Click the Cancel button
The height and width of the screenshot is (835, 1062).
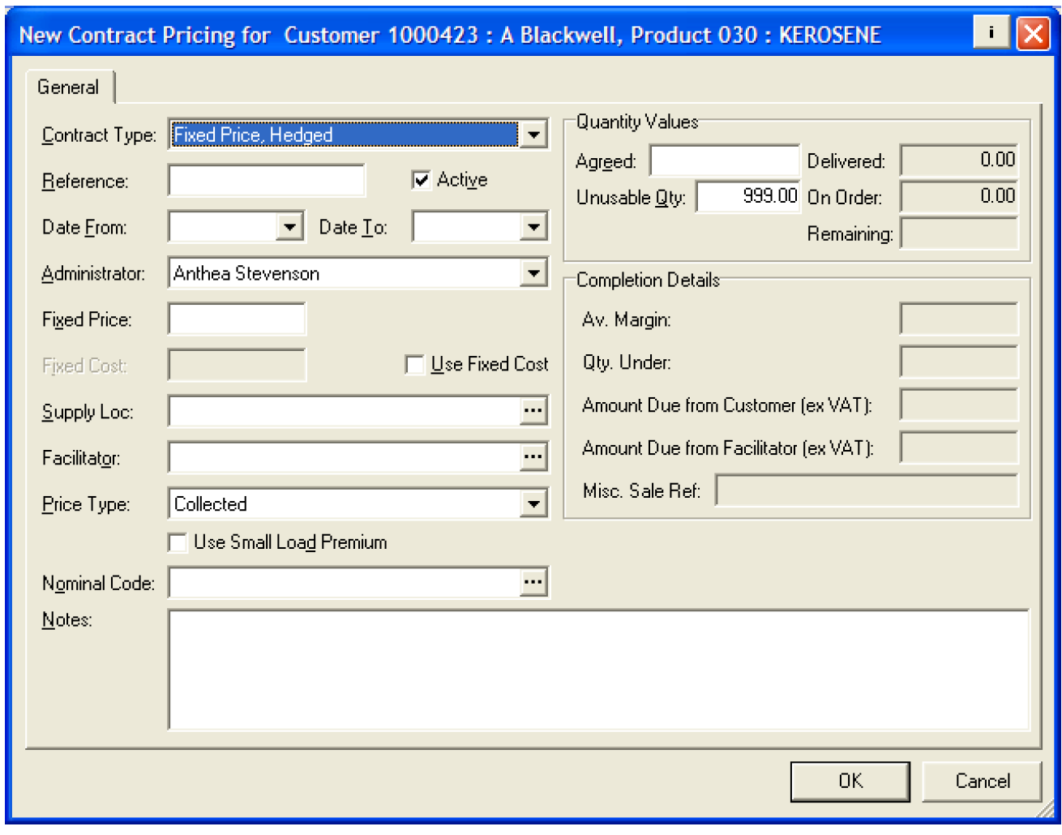point(982,781)
